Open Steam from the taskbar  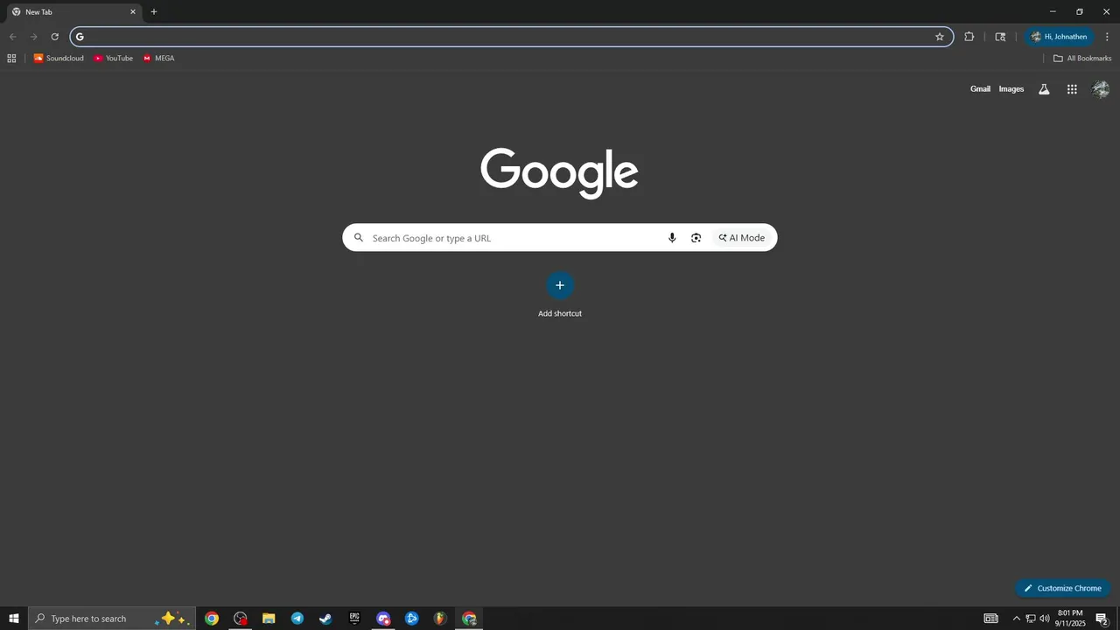pos(325,619)
